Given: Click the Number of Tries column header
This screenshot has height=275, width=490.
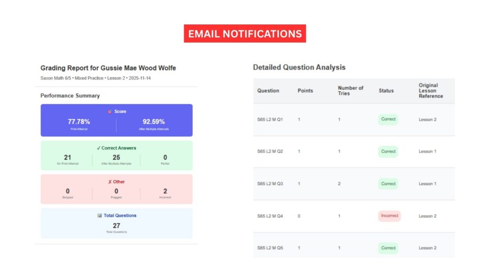Looking at the screenshot, I should click(350, 91).
